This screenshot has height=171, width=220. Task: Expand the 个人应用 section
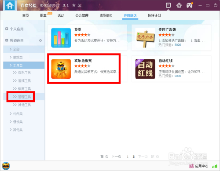coord(7,29)
